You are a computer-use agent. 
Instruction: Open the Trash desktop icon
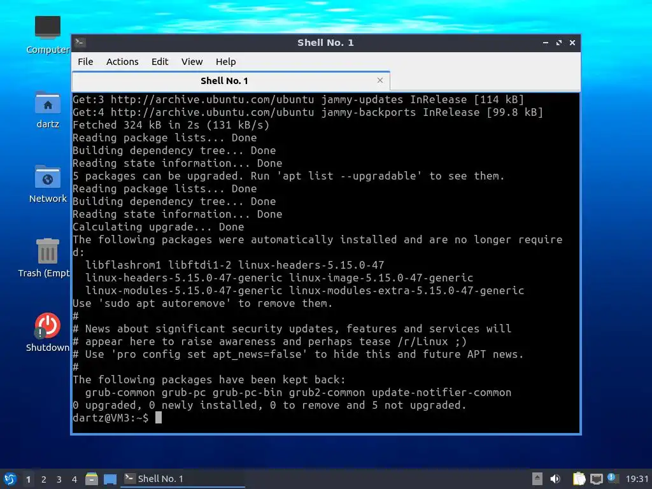(44, 258)
